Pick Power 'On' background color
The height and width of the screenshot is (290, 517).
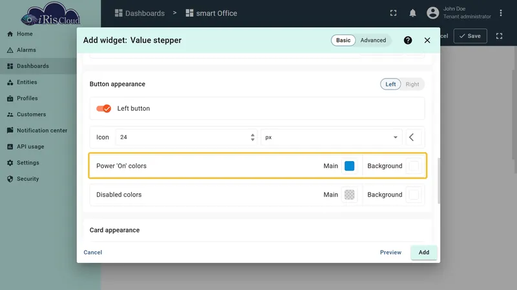(x=414, y=166)
